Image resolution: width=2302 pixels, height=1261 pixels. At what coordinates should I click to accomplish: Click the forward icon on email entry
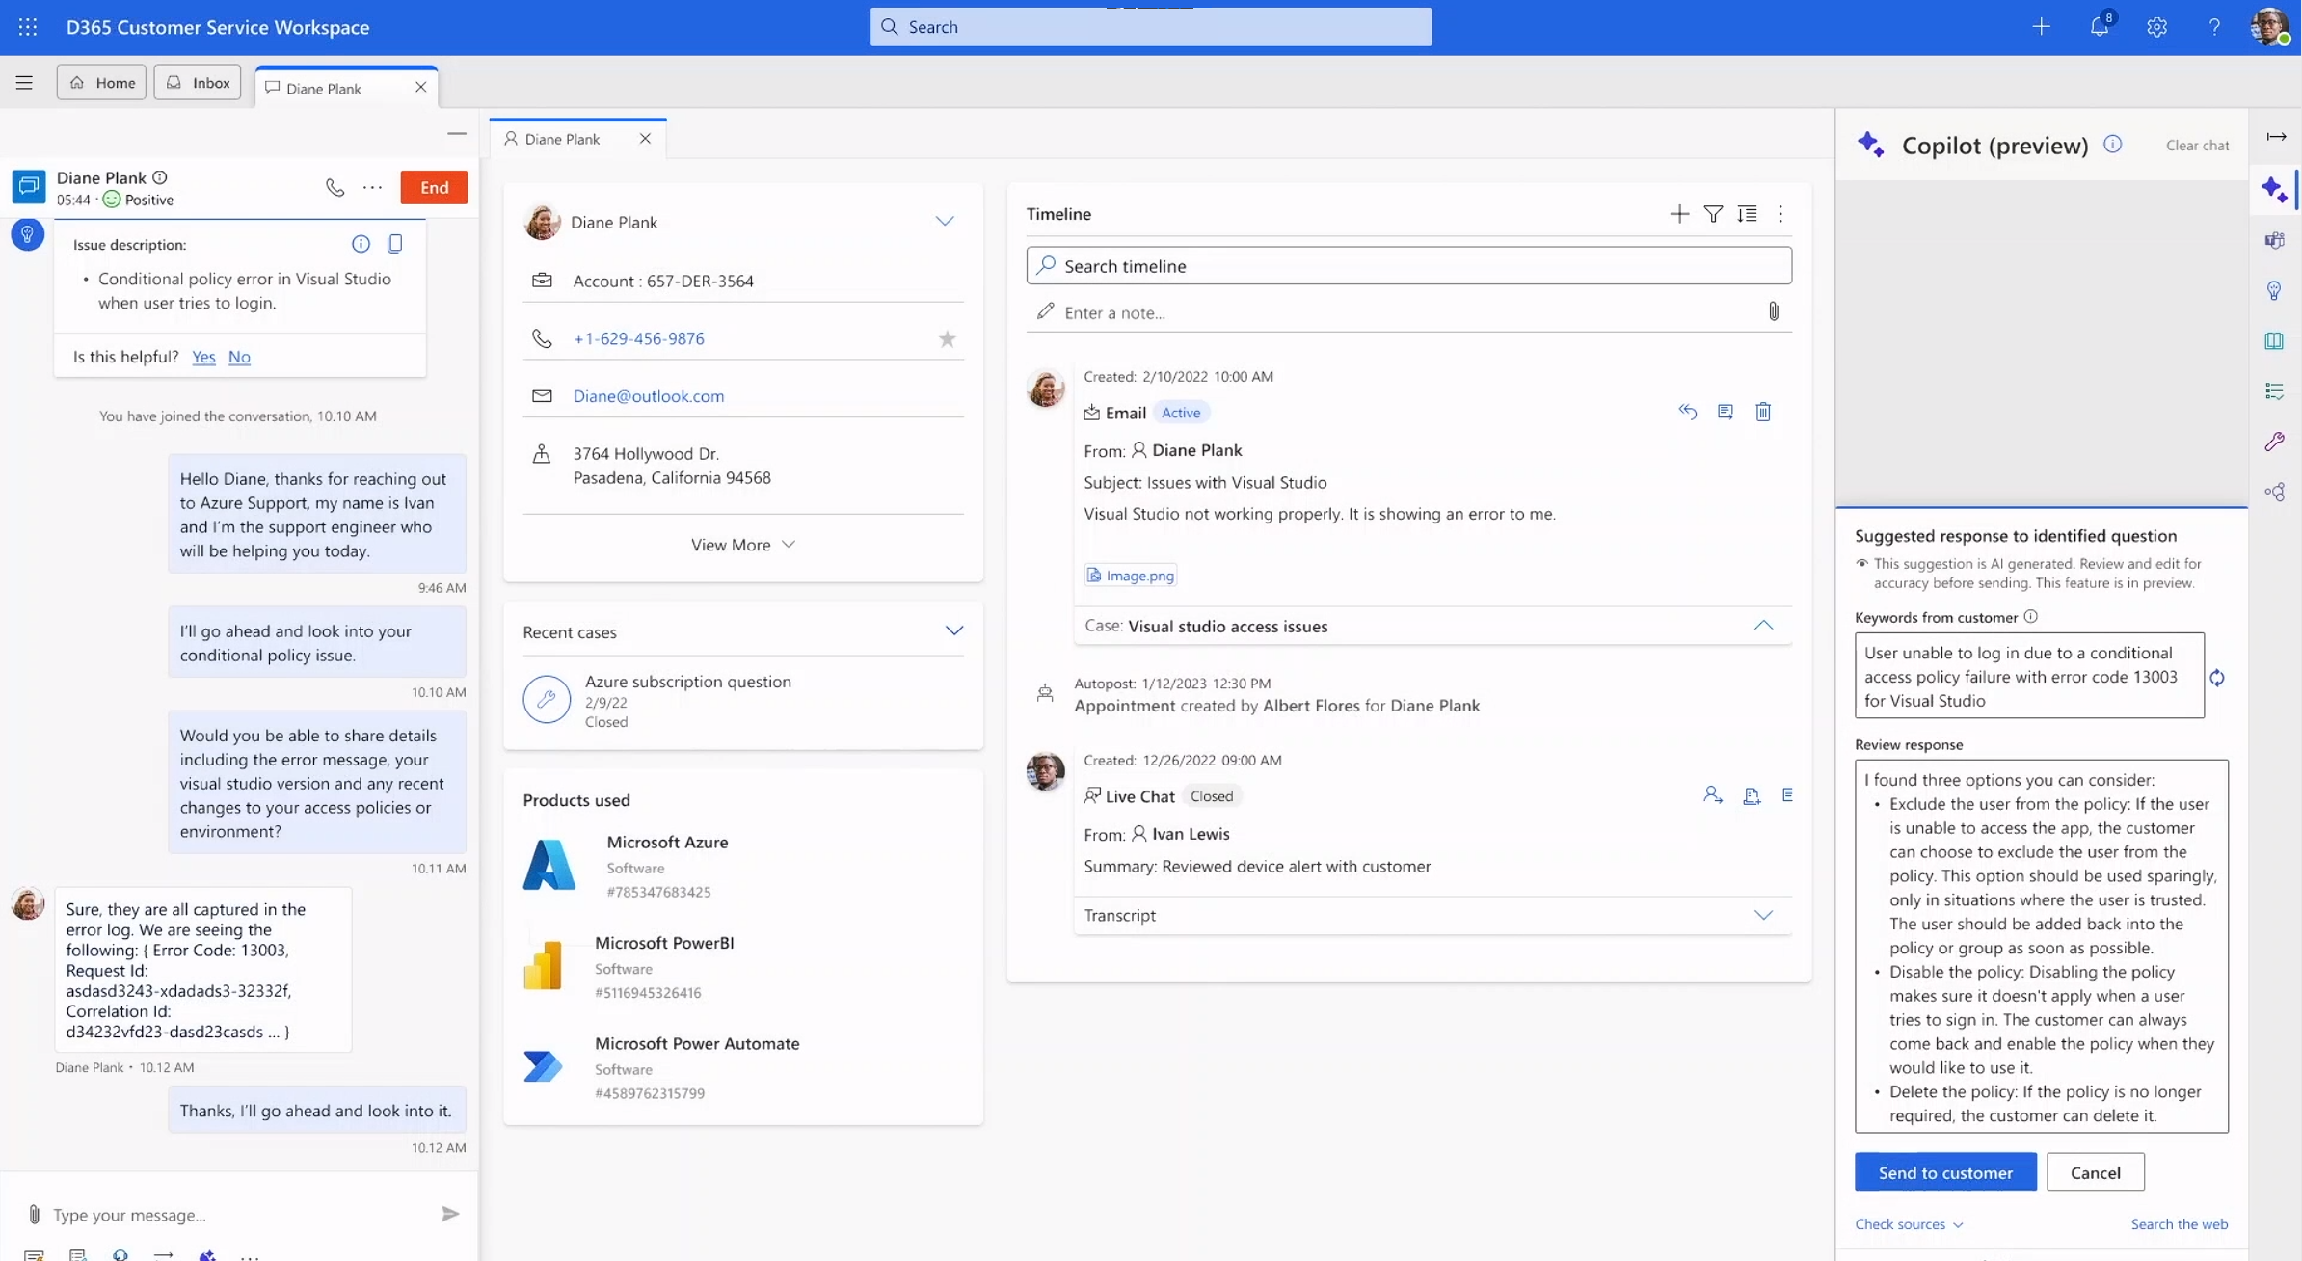click(x=1726, y=412)
